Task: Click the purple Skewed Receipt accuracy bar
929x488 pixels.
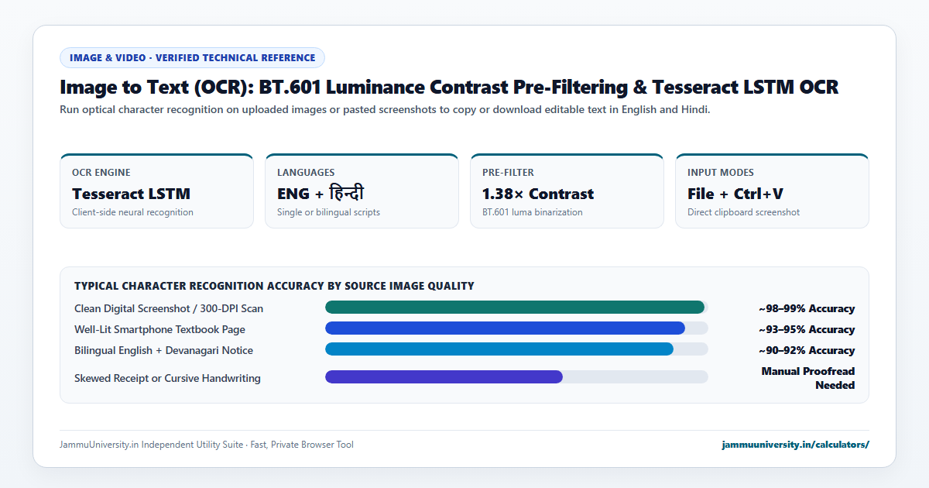Action: [444, 377]
